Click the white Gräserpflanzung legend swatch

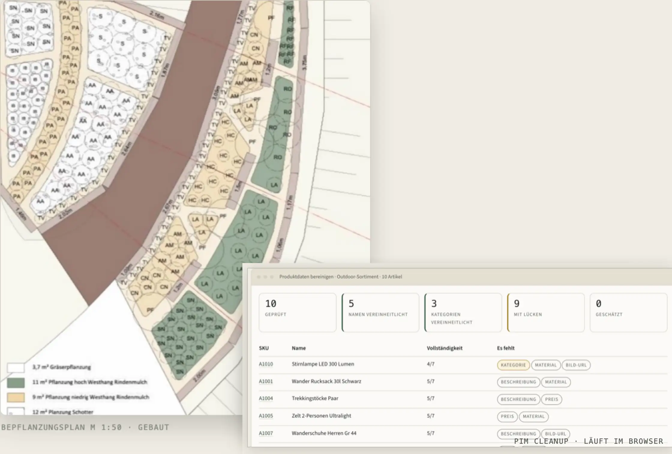16,368
